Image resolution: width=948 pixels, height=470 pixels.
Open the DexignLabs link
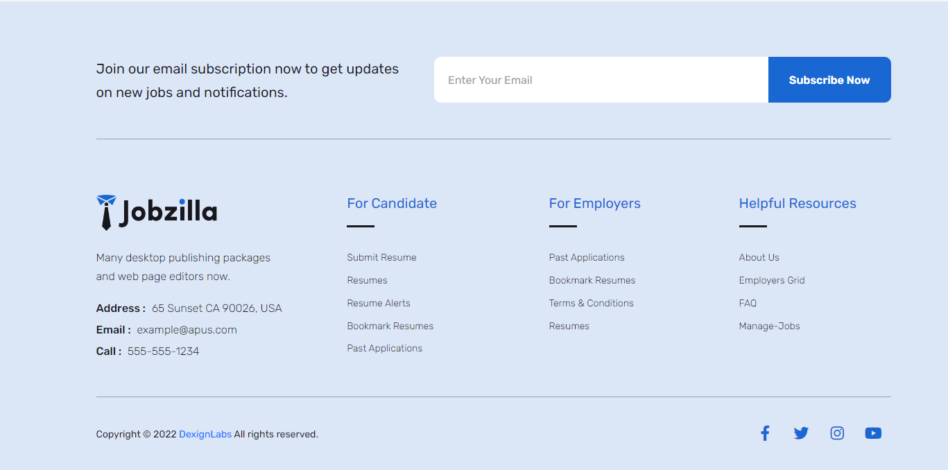coord(205,435)
